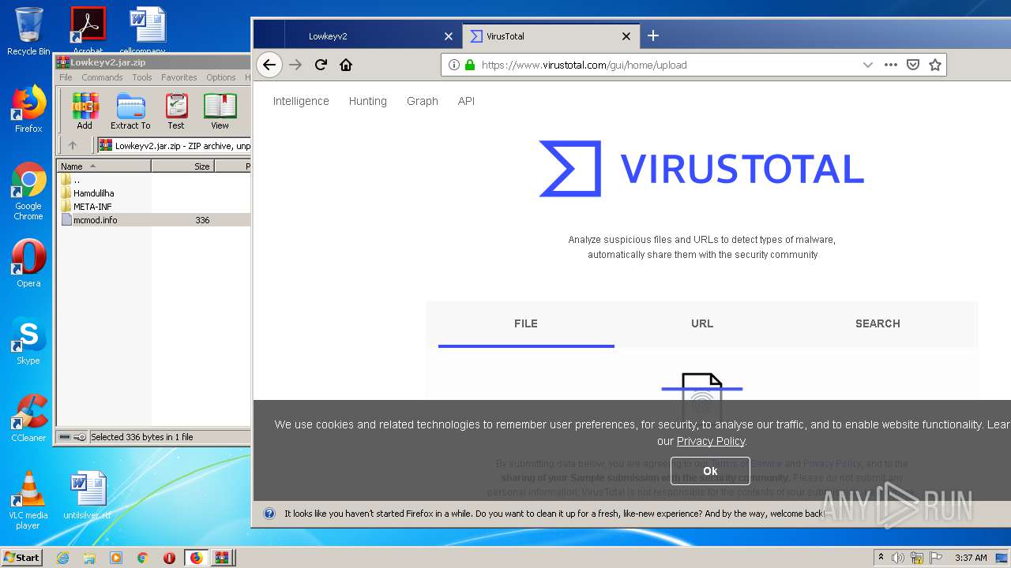Click the Add button in WinRAR toolbar
Viewport: 1011px width, 568px height.
(85, 111)
